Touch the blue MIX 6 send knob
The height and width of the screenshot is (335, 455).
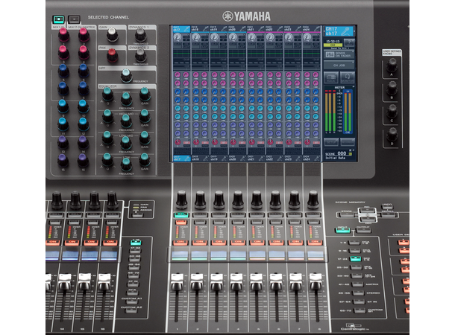[84, 71]
